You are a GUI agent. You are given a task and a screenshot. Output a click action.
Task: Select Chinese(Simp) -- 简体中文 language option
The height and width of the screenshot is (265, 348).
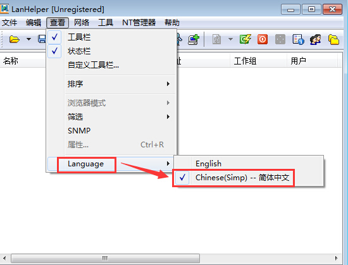point(249,178)
